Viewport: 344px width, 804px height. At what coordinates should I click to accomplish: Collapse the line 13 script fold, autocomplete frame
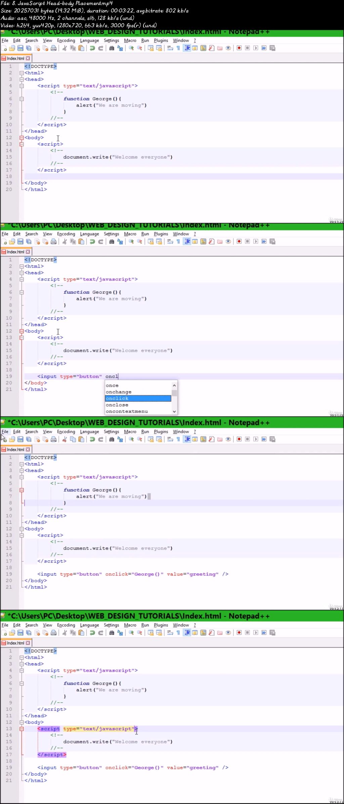point(21,337)
